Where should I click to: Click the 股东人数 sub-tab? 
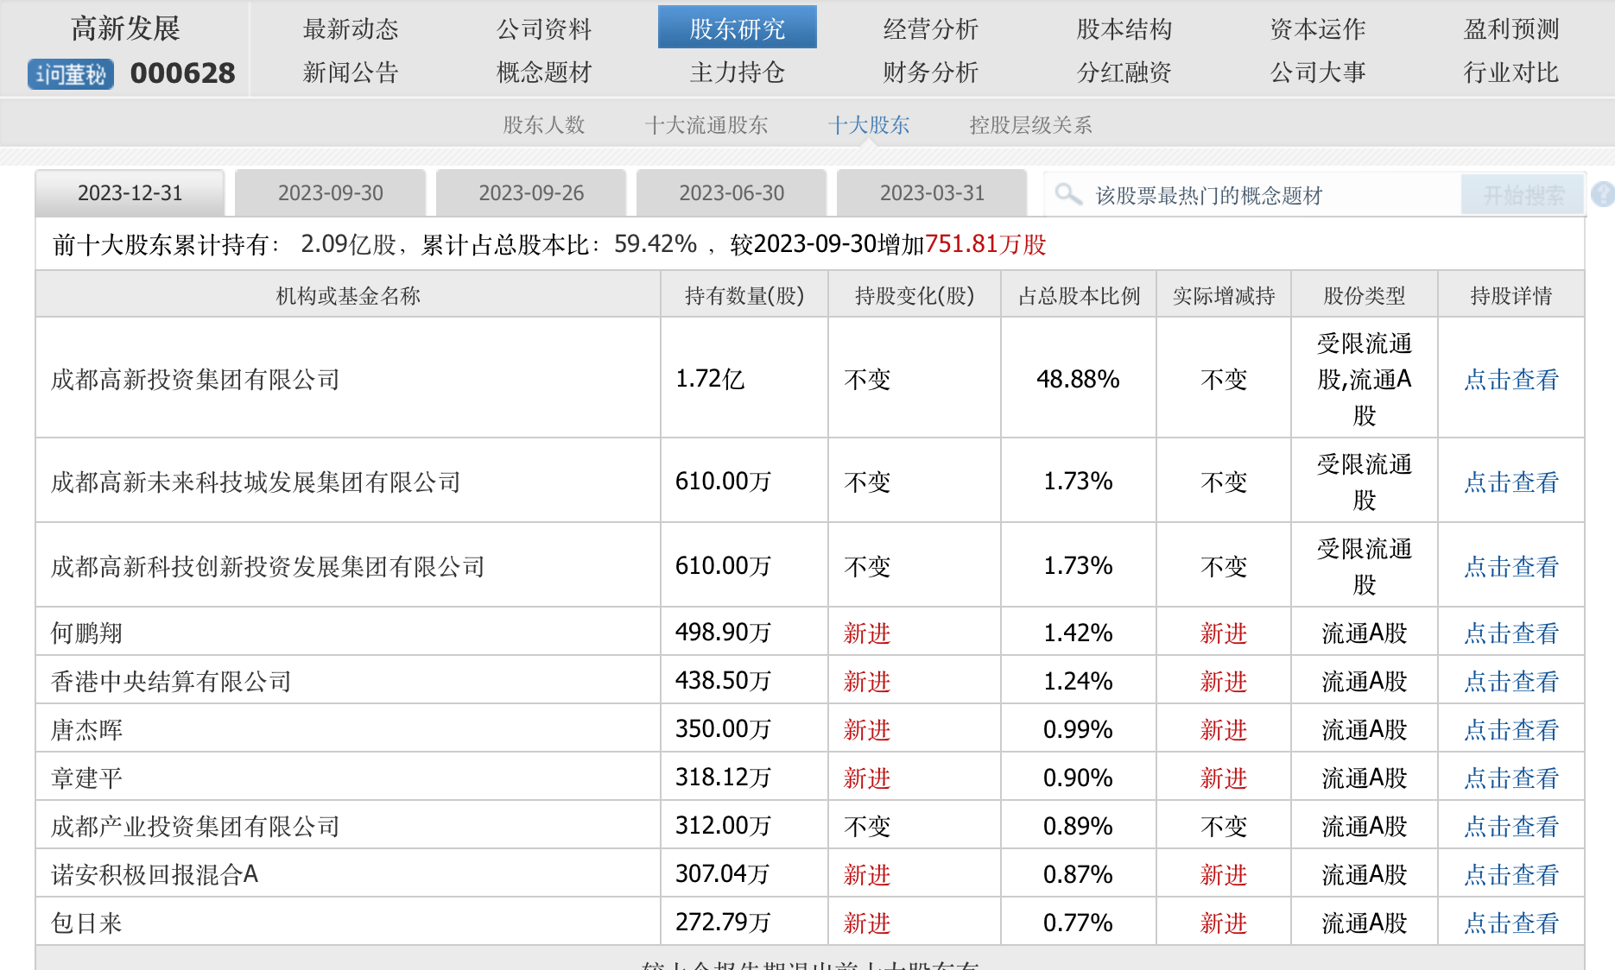pyautogui.click(x=544, y=125)
